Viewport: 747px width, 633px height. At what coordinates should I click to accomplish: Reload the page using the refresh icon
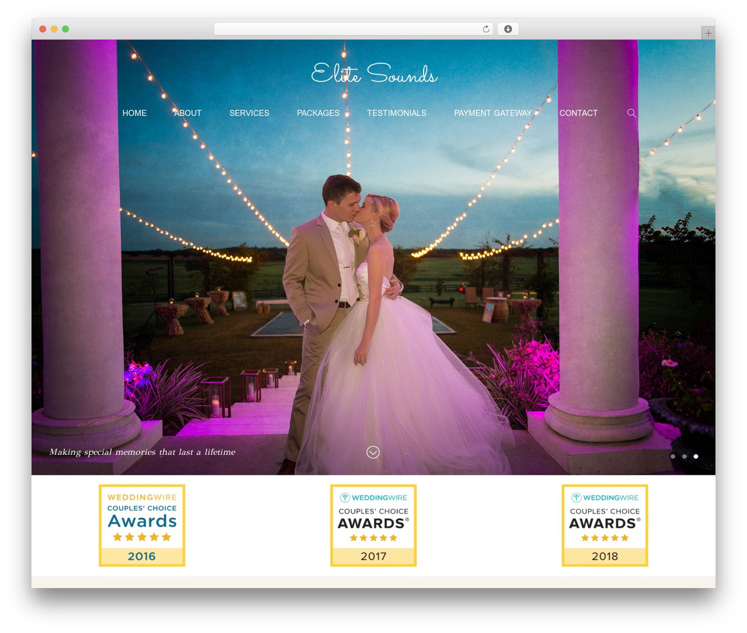(x=486, y=29)
